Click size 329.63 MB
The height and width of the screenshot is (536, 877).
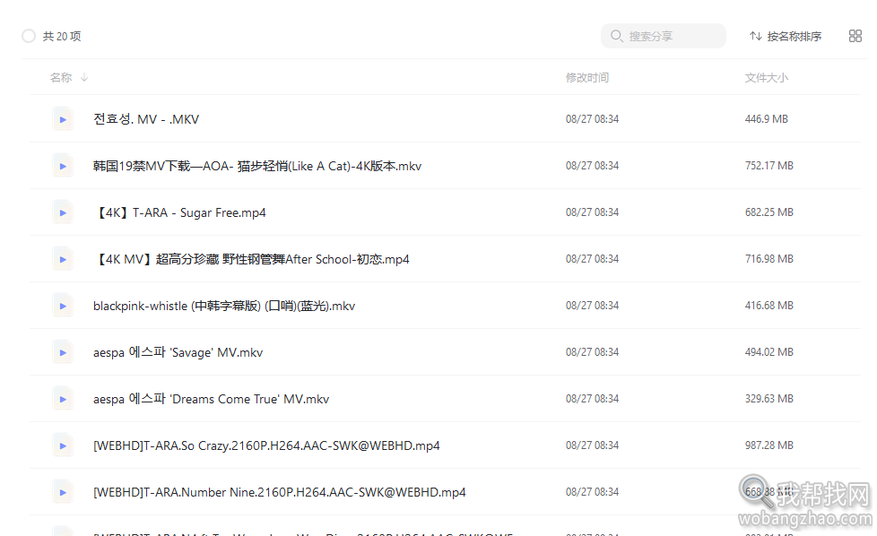769,399
